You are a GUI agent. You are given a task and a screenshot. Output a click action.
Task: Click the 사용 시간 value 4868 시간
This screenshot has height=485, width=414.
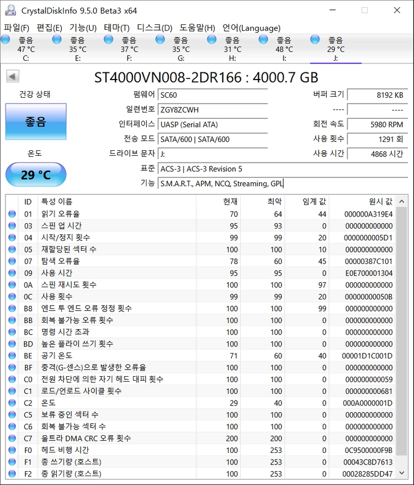(x=378, y=154)
